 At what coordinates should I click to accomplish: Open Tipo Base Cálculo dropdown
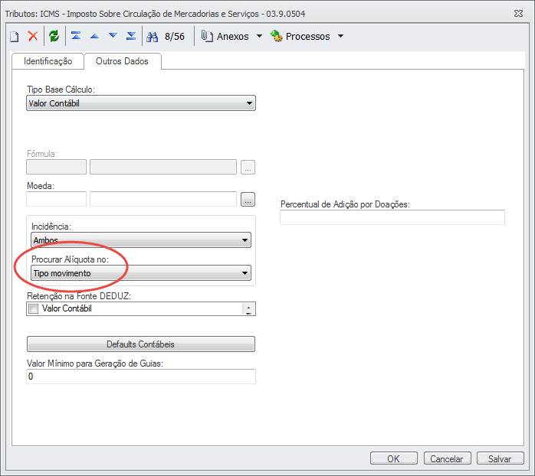coord(141,103)
